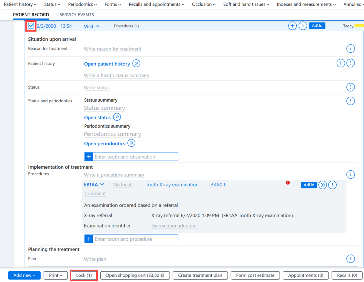
Task: Click the yellow Today marker bar
Action: (359, 26)
